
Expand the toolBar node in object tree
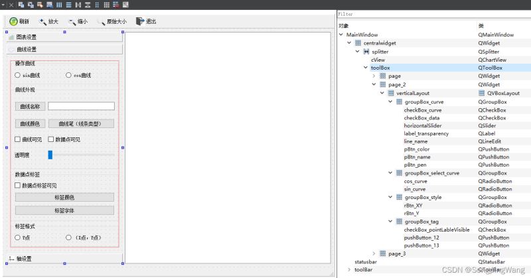coord(349,270)
